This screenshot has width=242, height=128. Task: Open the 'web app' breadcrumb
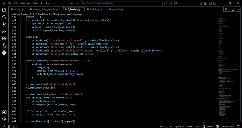tap(16, 14)
